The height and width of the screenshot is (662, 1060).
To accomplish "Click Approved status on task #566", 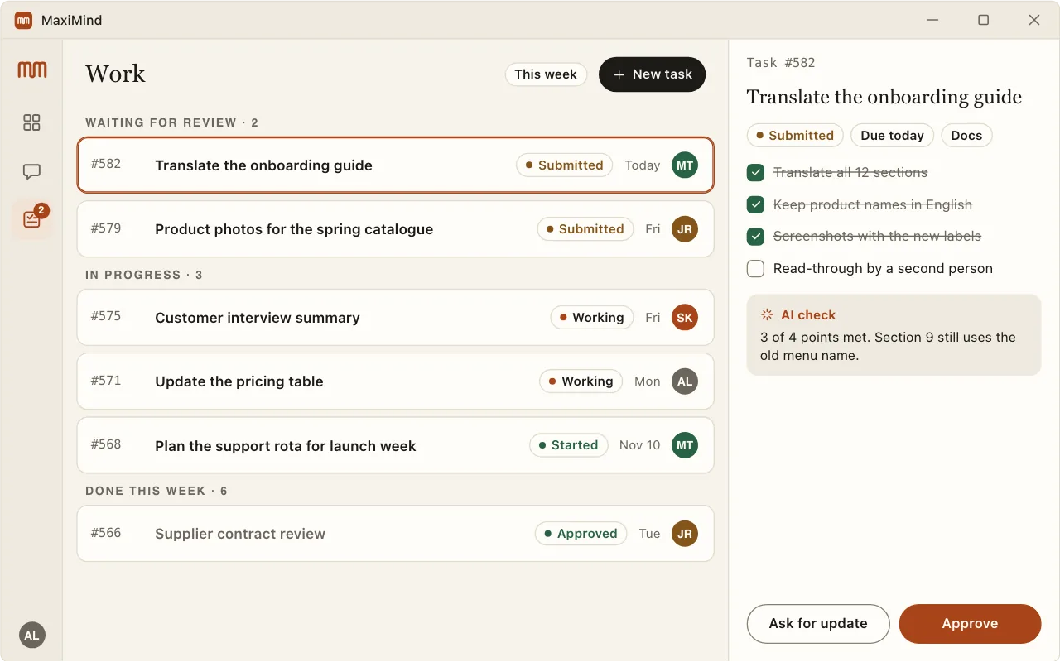I will point(581,534).
